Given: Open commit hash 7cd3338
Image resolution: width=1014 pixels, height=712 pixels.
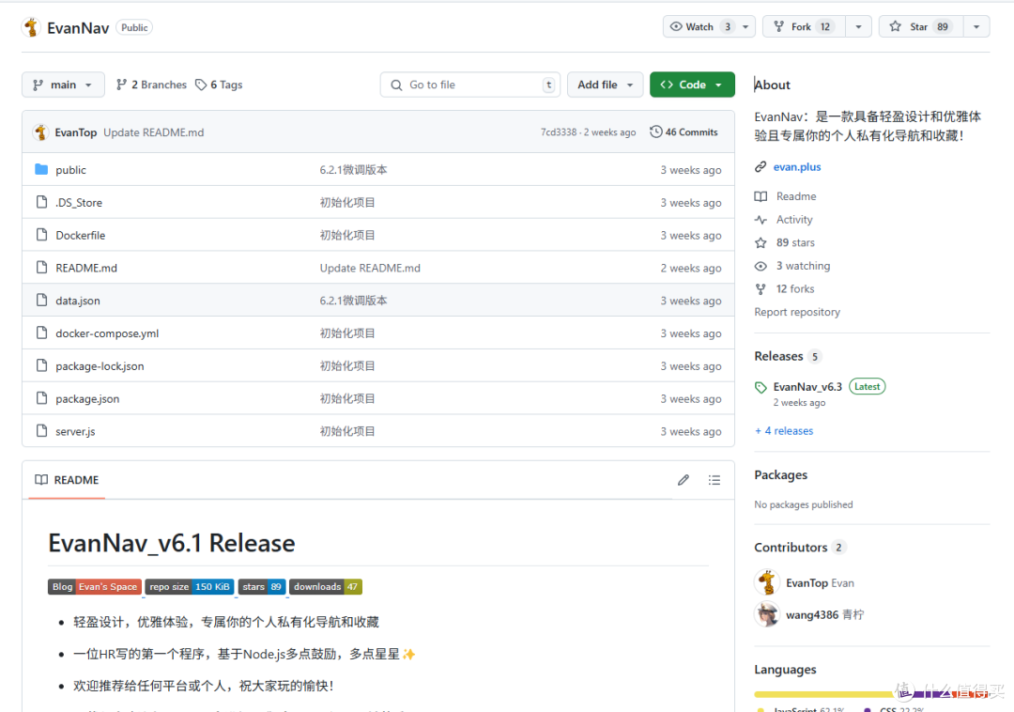Looking at the screenshot, I should coord(558,132).
